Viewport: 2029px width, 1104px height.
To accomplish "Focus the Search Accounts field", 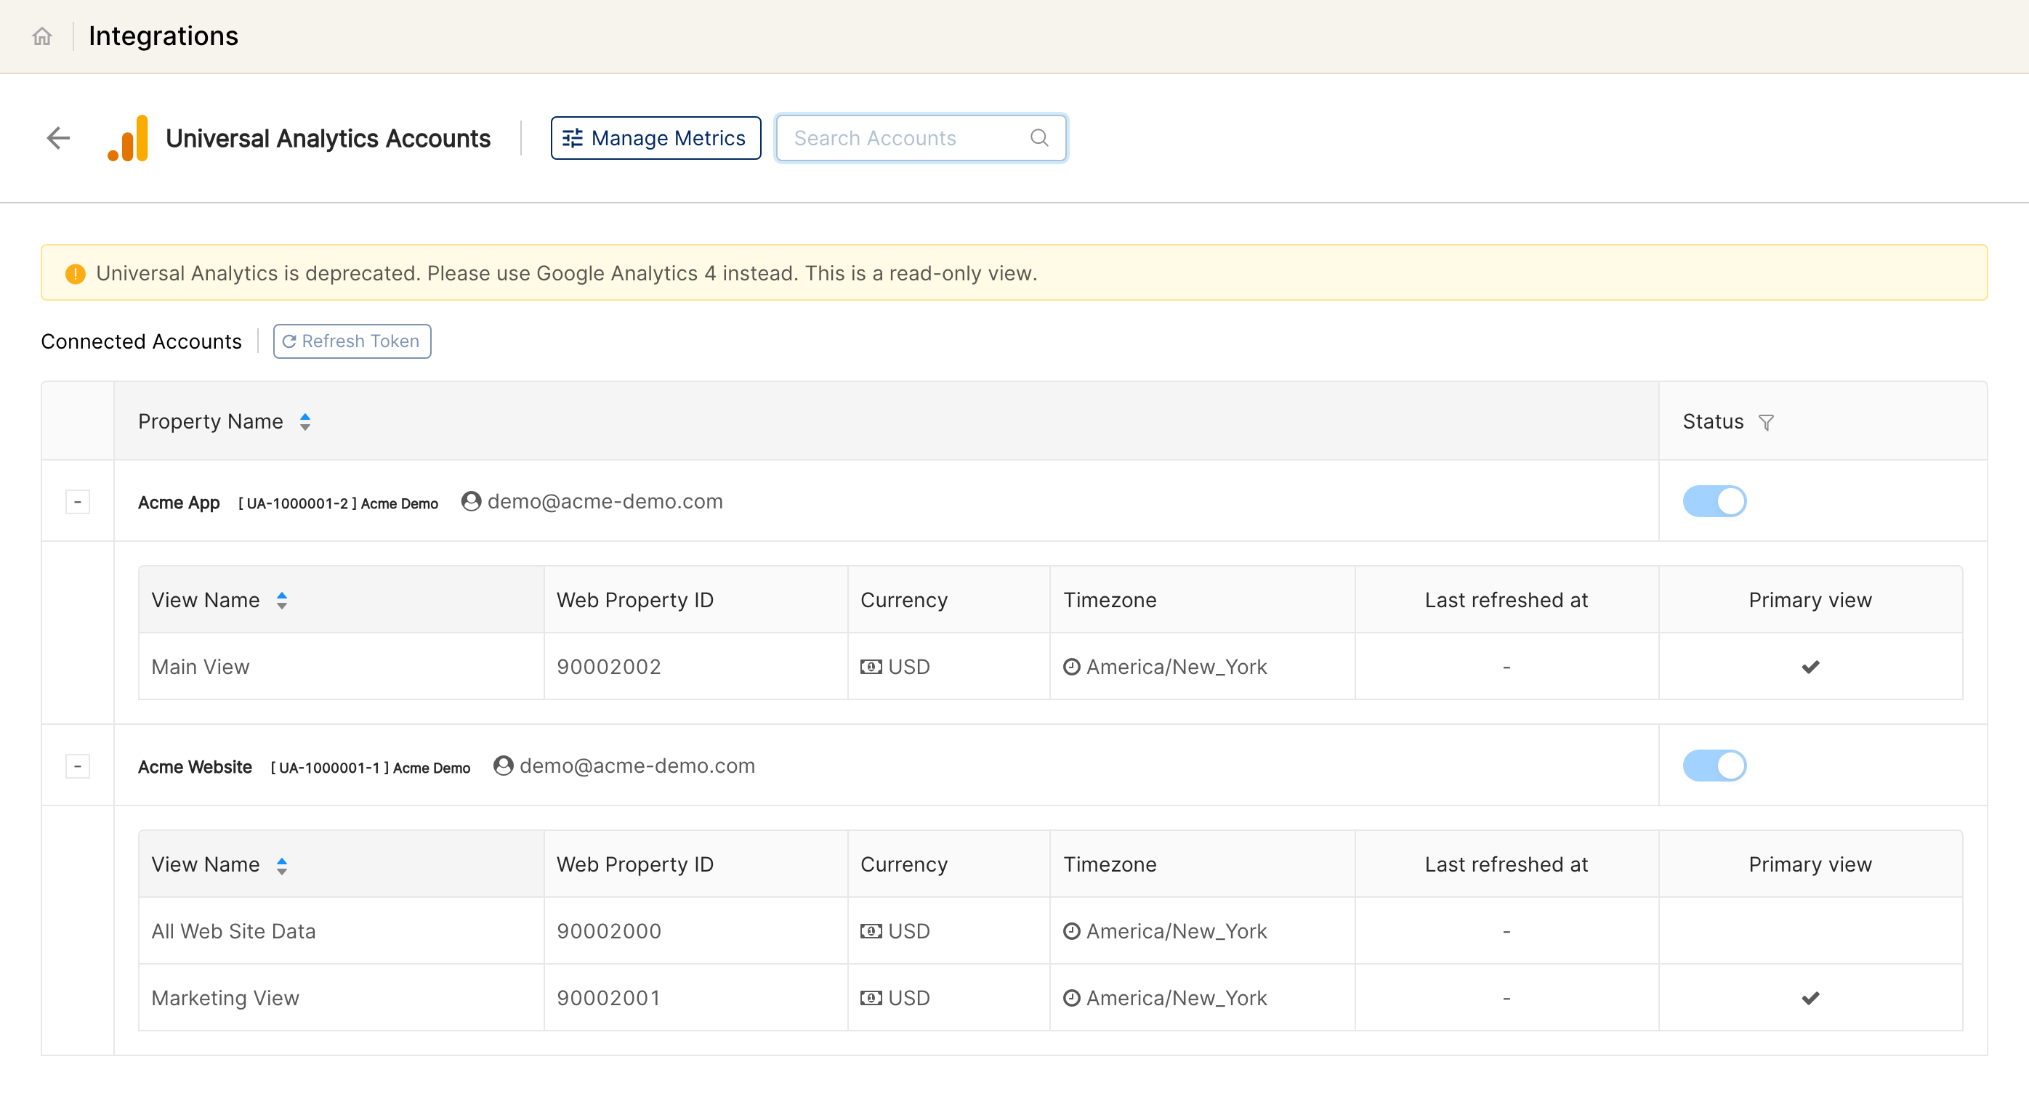I will [x=921, y=138].
